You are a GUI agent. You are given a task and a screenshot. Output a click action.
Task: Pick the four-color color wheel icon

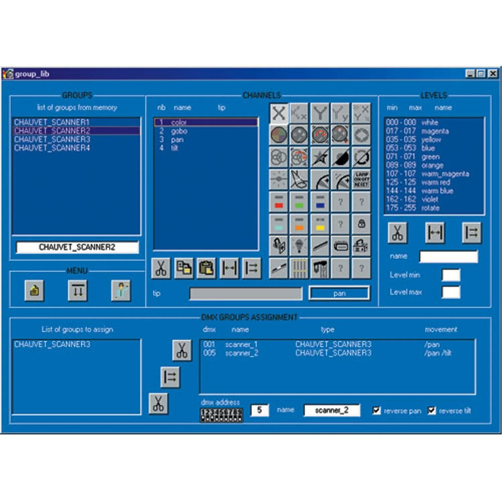click(278, 135)
